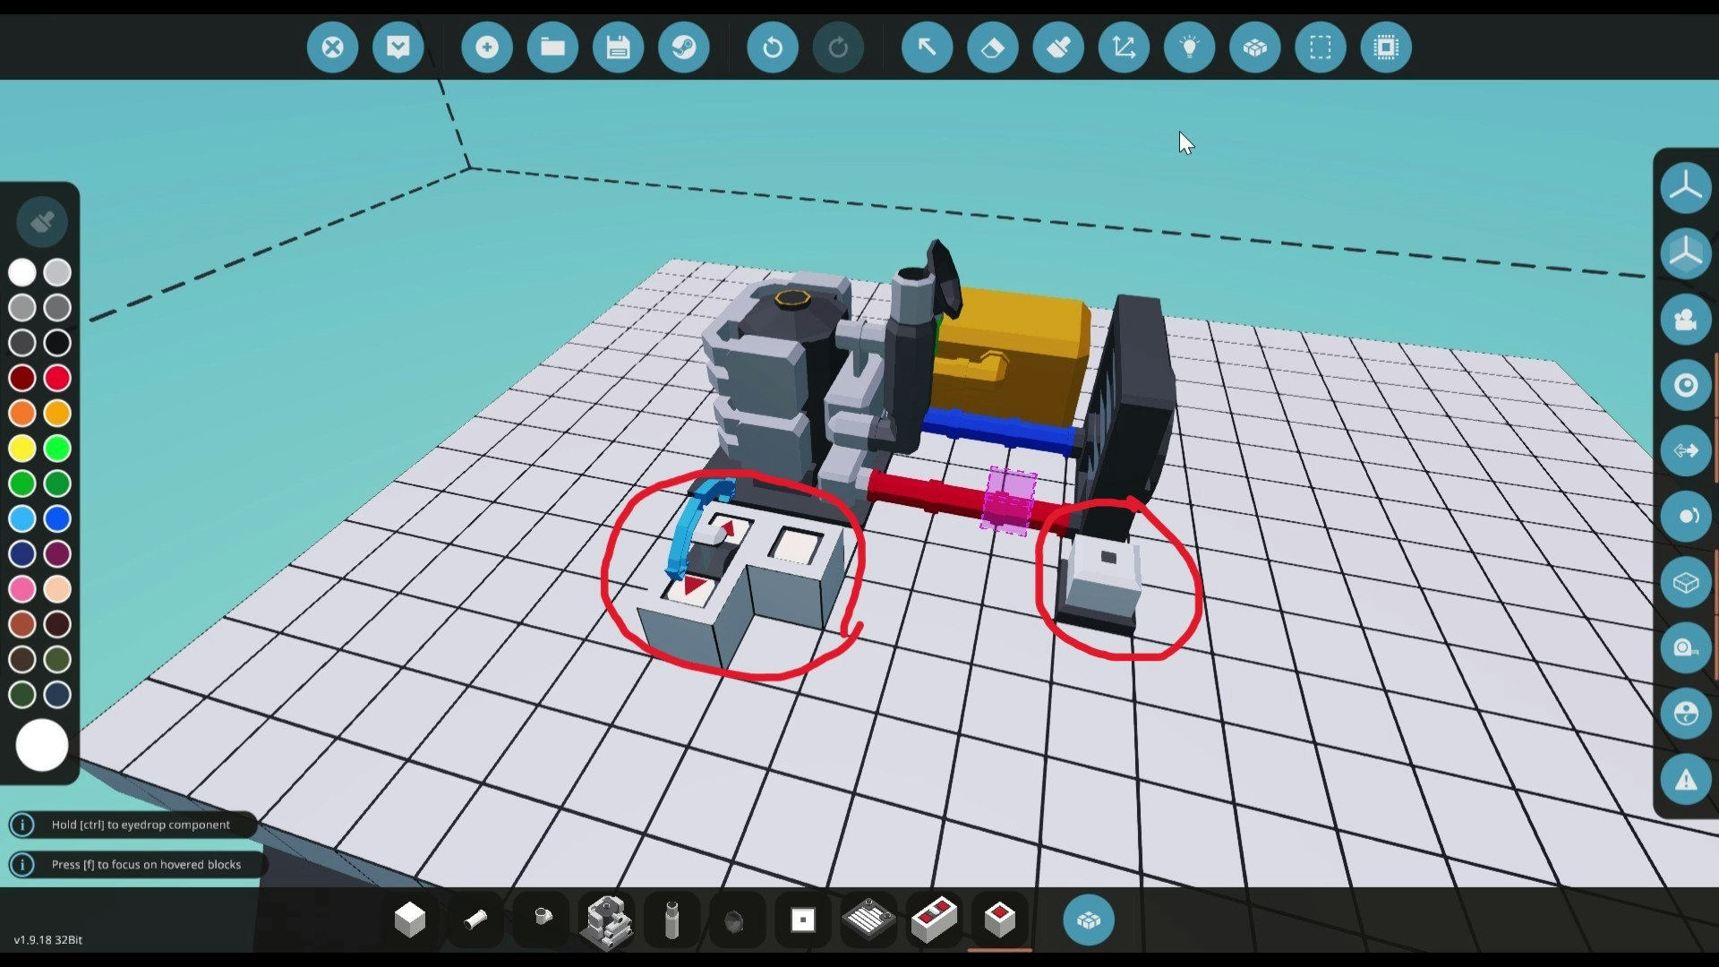Toggle the solid axis cube view button
Viewport: 1719px width, 967px height.
1686,253
